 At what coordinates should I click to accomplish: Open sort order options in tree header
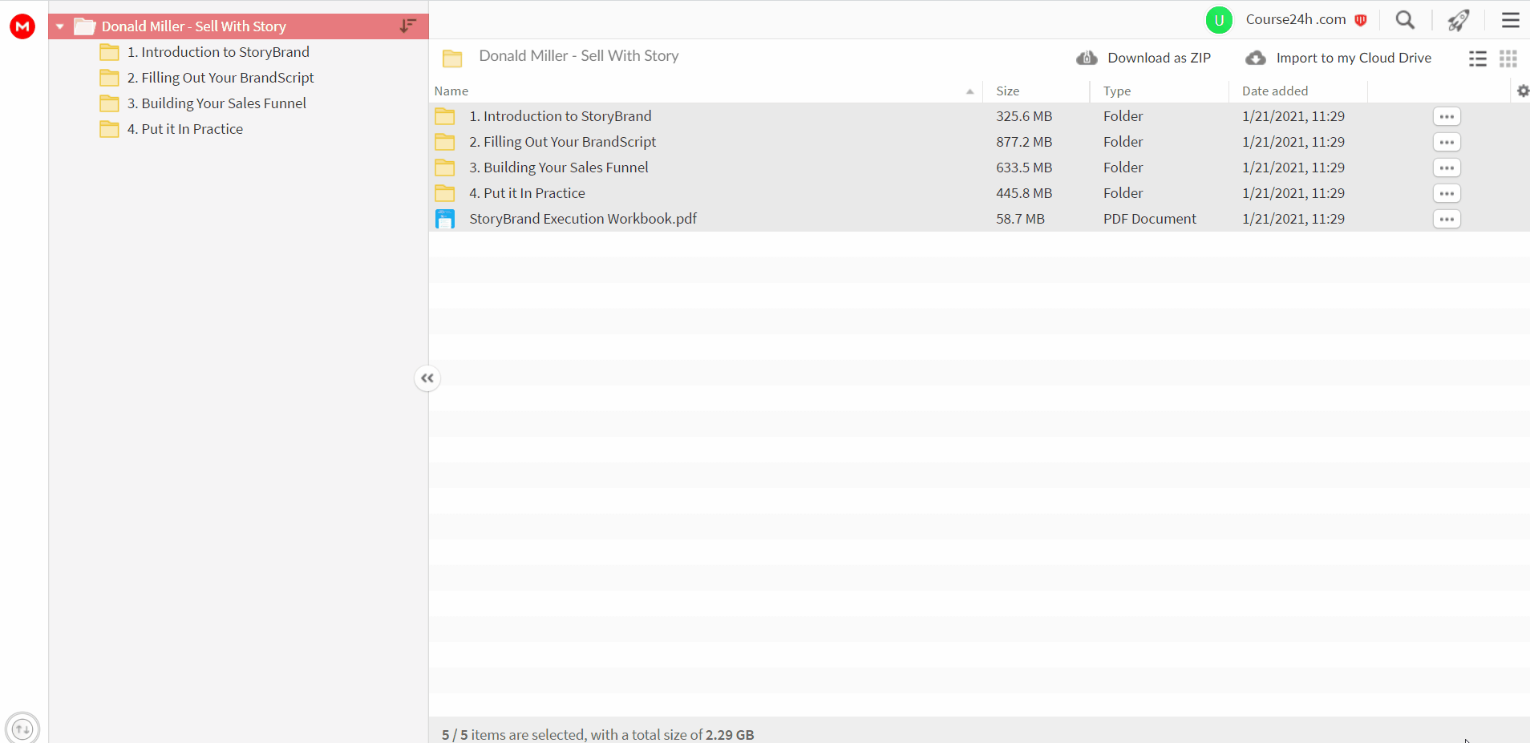[x=408, y=26]
